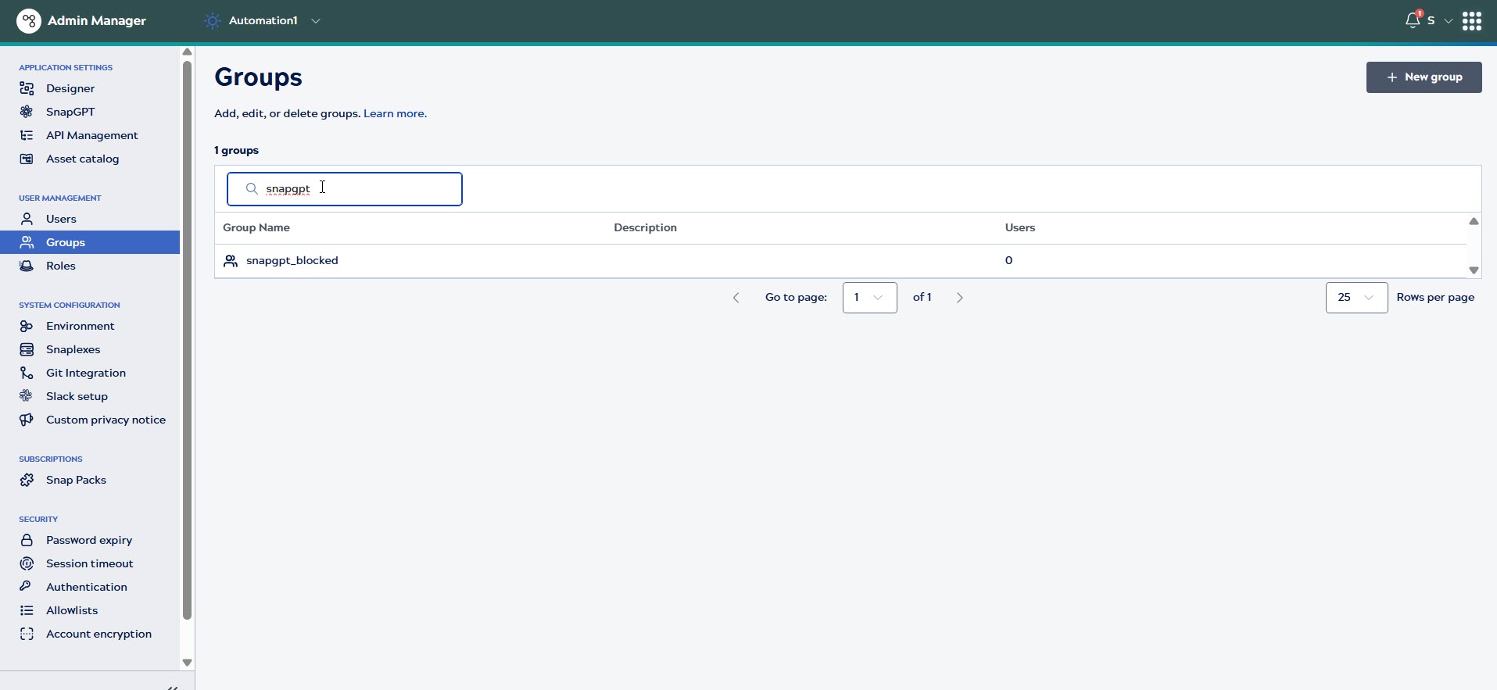Image resolution: width=1497 pixels, height=690 pixels.
Task: Click the Password expiry lock icon
Action: click(x=27, y=540)
